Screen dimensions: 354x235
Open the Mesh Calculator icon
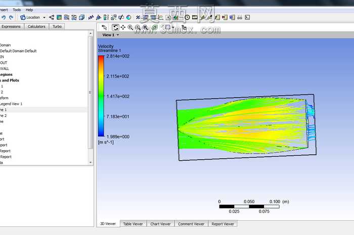click(232, 17)
